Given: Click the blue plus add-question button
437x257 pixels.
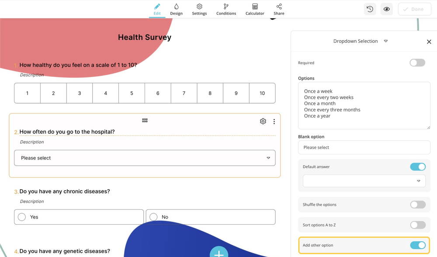Looking at the screenshot, I should coord(219,253).
